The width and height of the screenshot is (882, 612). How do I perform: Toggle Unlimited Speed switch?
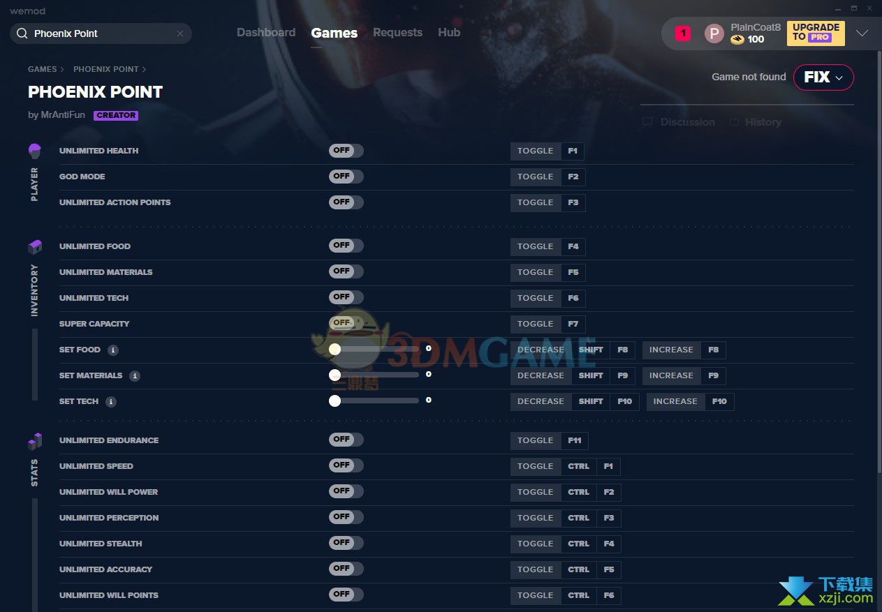pos(346,465)
